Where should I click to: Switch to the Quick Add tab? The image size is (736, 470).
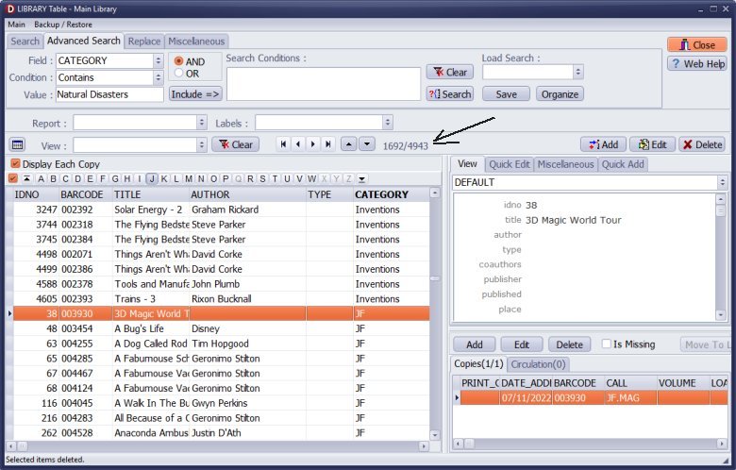[x=623, y=164]
